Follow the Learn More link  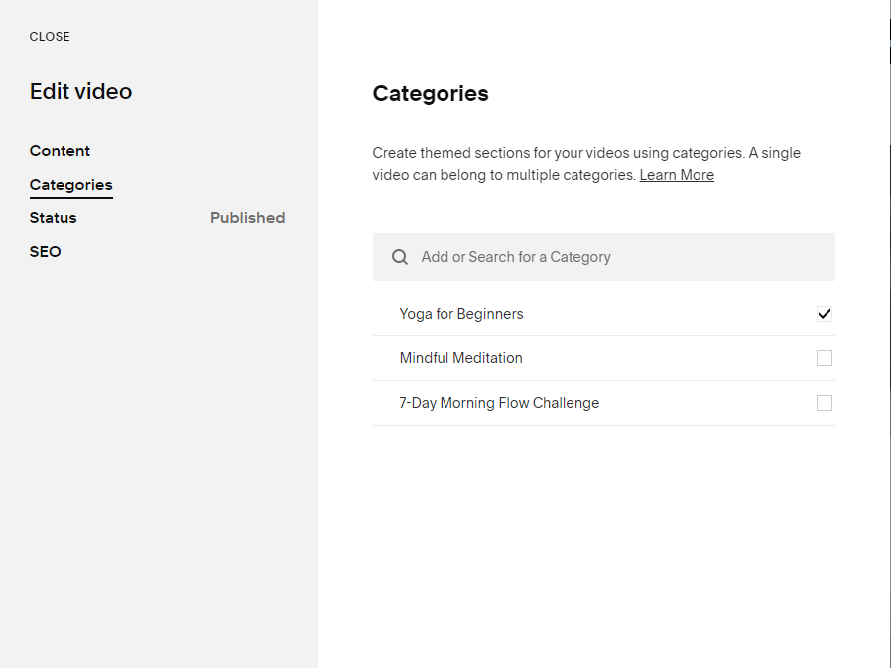tap(677, 175)
